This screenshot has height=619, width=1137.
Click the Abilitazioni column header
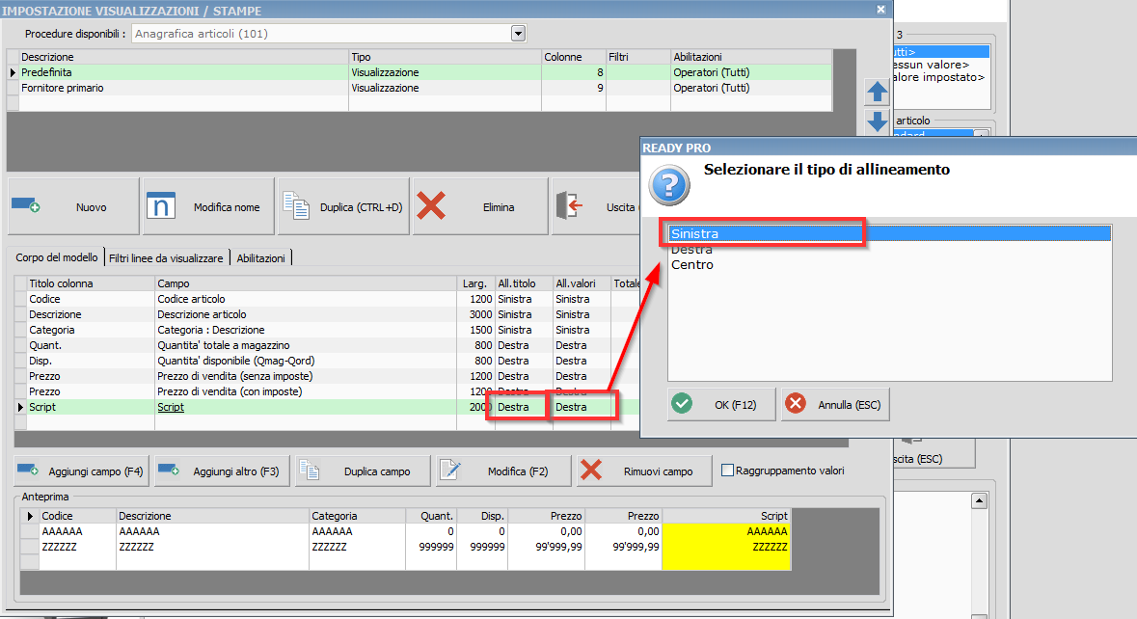pyautogui.click(x=751, y=57)
